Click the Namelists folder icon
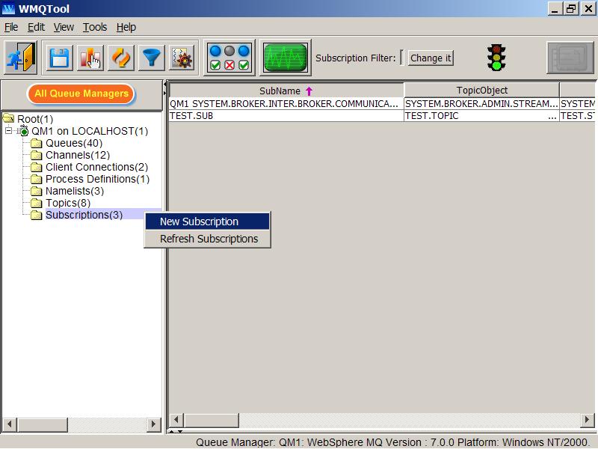The width and height of the screenshot is (598, 449). coord(36,191)
